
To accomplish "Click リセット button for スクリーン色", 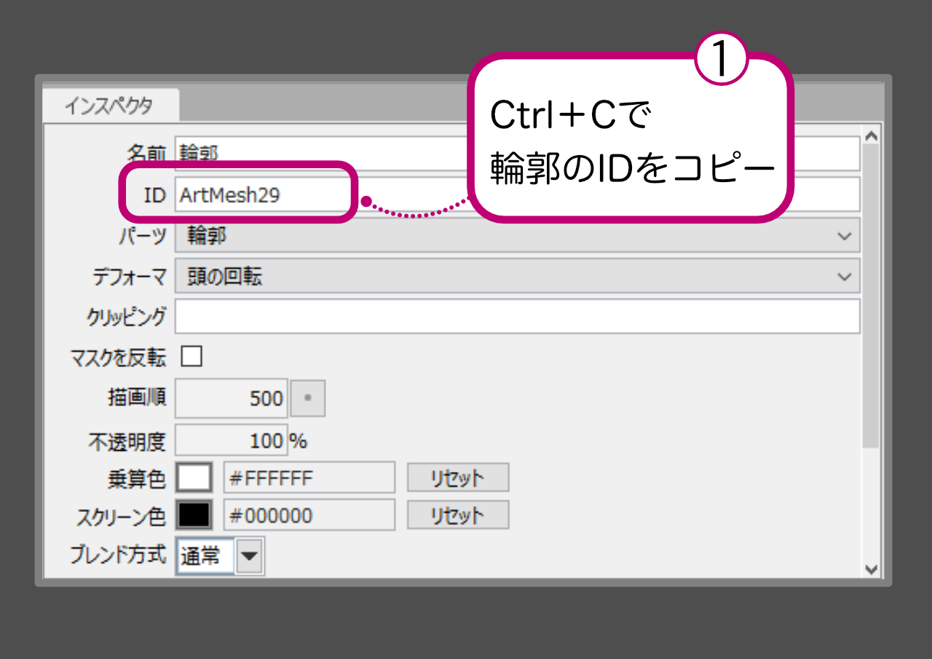I will tap(458, 516).
